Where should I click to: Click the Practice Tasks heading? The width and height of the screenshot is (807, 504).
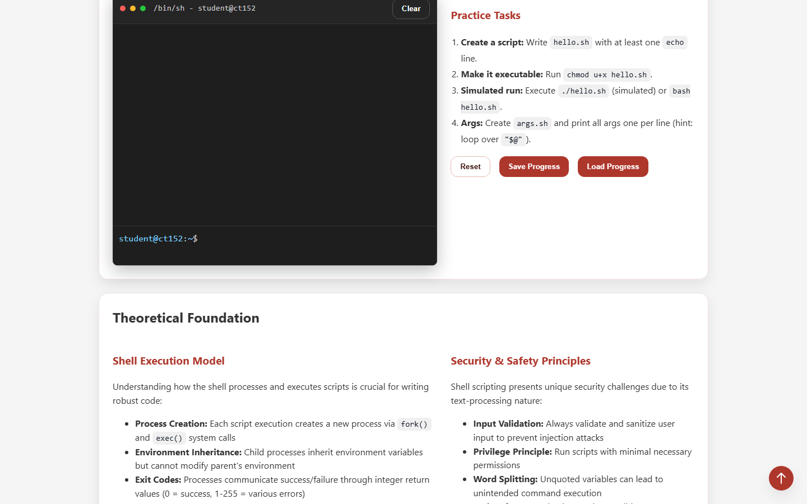[485, 16]
